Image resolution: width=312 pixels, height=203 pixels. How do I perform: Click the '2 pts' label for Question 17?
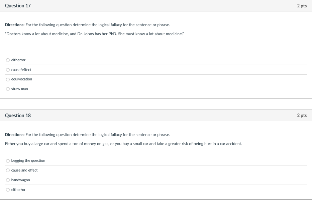tap(302, 6)
